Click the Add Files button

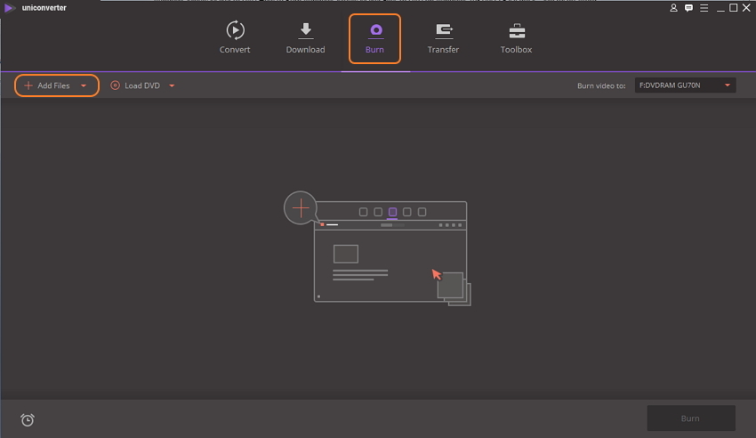click(47, 85)
